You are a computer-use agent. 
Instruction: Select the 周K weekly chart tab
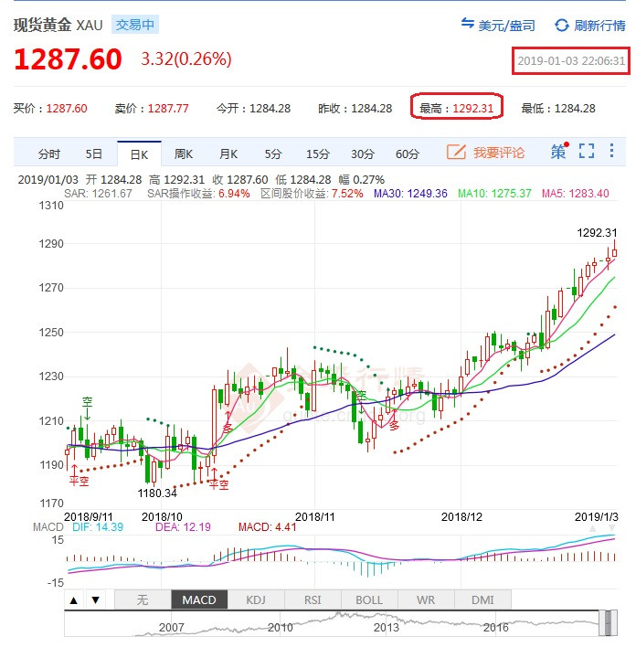tap(184, 154)
